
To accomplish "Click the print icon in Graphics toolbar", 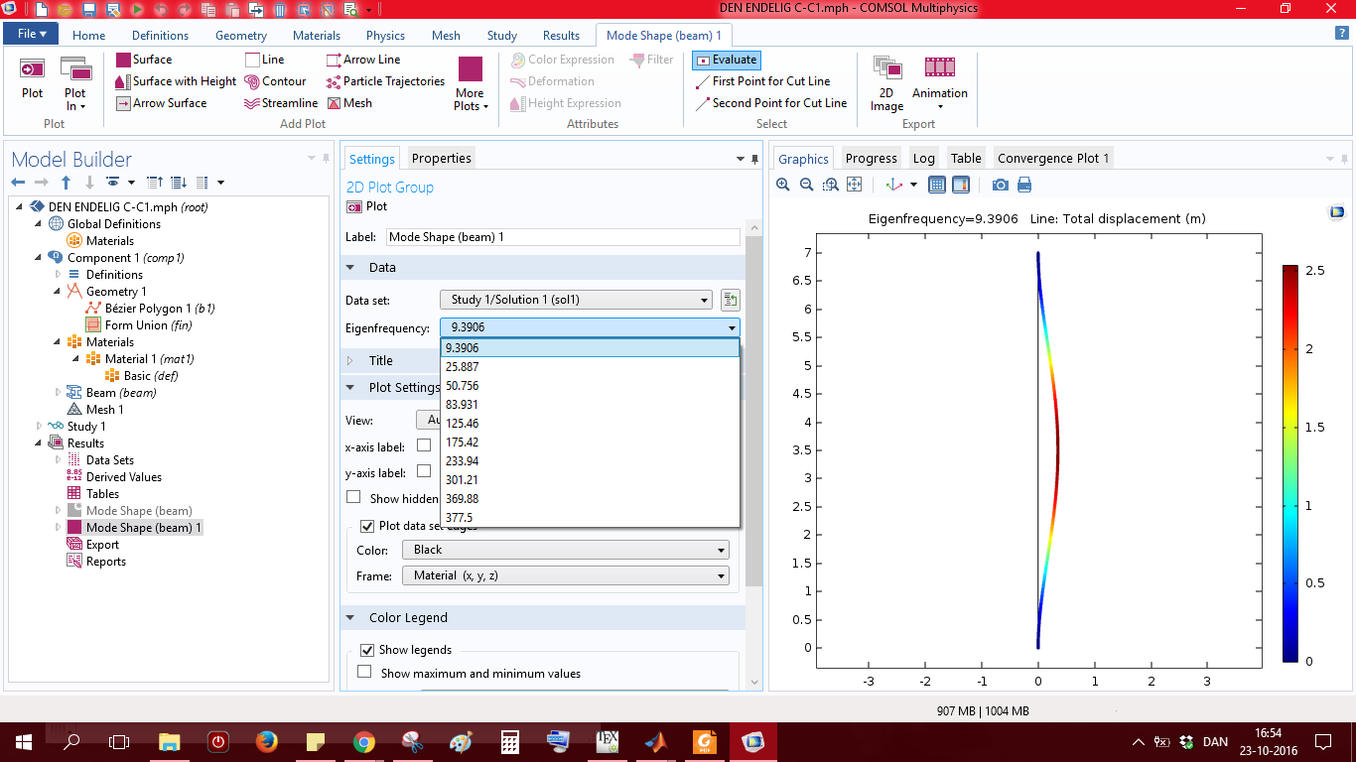I will coord(1024,185).
